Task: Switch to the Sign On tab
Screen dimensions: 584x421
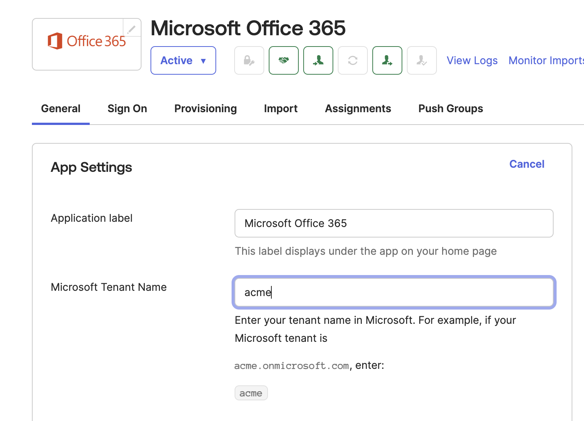Action: coord(127,108)
